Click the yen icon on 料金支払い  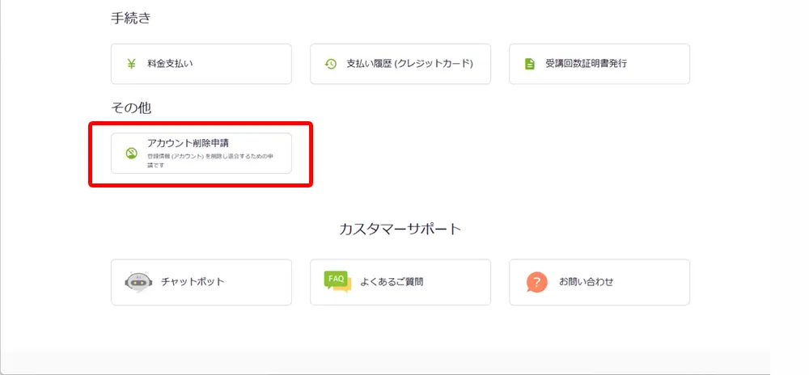coord(131,64)
